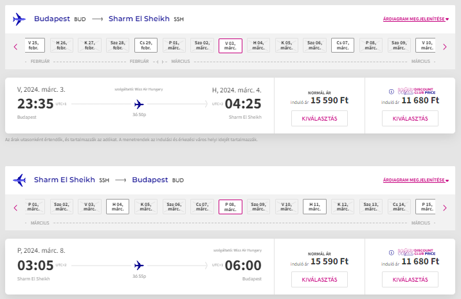Go to next return dates arrow
461x299 pixels.
click(x=444, y=207)
